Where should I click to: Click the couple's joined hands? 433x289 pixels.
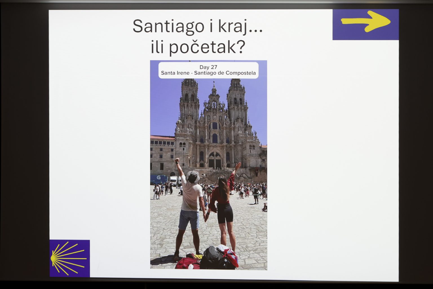(206, 218)
